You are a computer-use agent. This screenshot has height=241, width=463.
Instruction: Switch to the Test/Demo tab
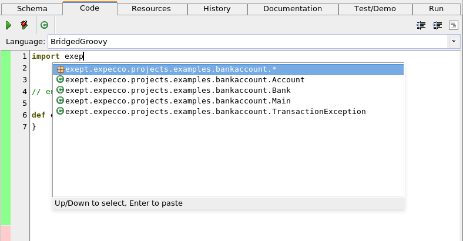375,9
